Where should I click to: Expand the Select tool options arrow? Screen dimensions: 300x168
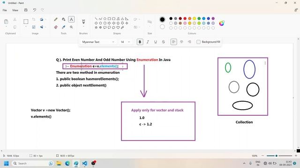click(x=26, y=27)
